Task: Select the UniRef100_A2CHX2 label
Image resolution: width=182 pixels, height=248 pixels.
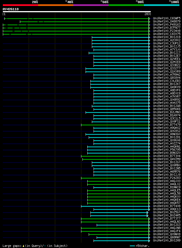Action: (x=167, y=40)
